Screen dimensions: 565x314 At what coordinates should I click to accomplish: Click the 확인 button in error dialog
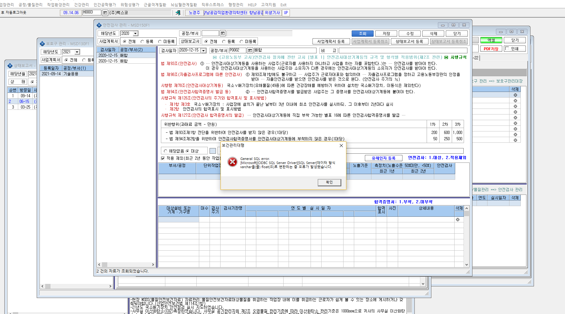coord(329,182)
